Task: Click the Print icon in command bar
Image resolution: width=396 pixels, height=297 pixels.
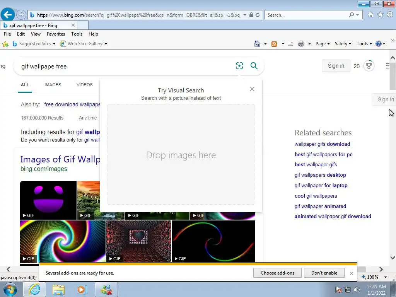Action: (x=301, y=44)
